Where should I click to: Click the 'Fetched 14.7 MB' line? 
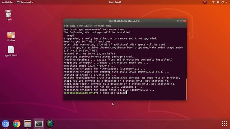89,53
